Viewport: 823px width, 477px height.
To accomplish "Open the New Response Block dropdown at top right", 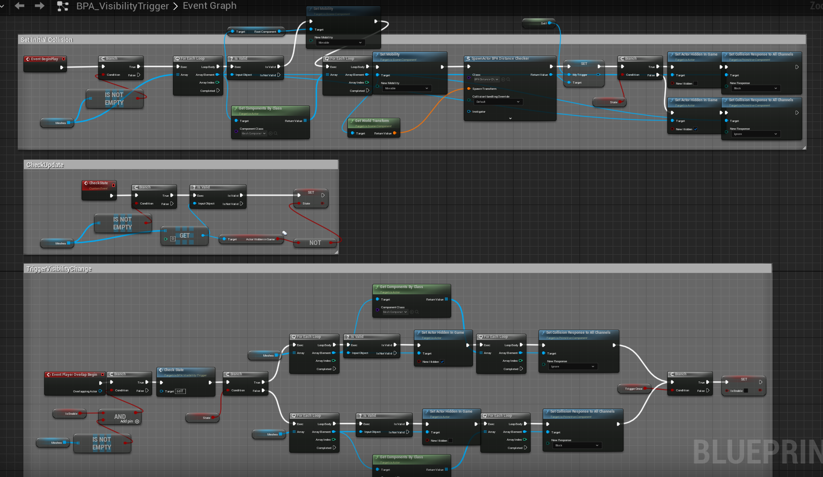I will click(755, 88).
